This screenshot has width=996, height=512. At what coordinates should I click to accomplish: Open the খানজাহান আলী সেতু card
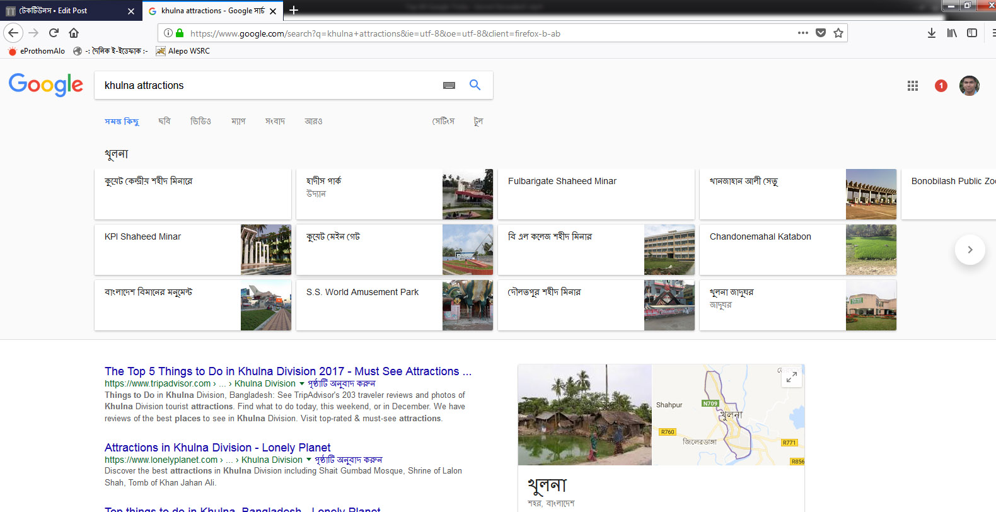point(798,194)
